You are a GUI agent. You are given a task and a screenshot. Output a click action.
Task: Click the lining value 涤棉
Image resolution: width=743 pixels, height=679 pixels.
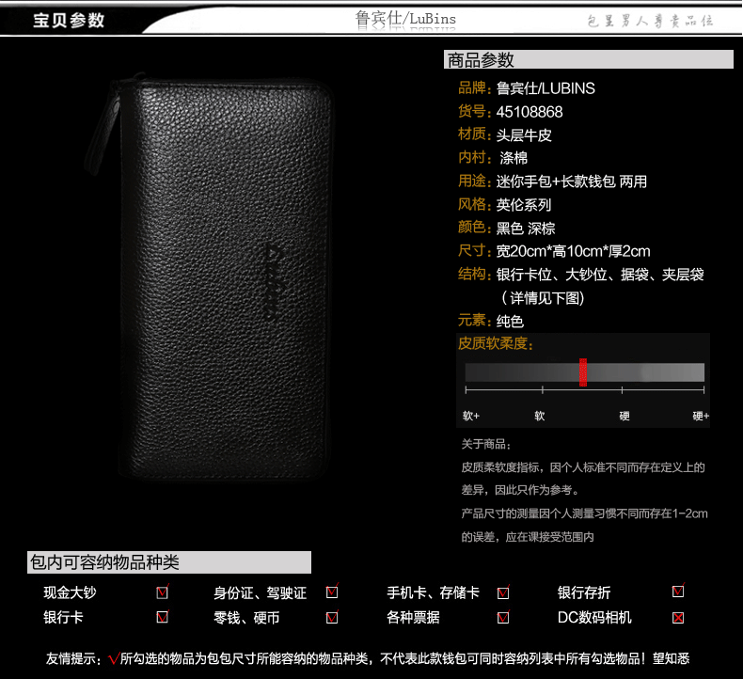point(514,158)
